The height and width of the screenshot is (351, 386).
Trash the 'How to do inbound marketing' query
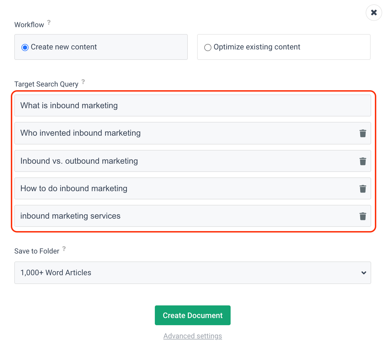363,189
